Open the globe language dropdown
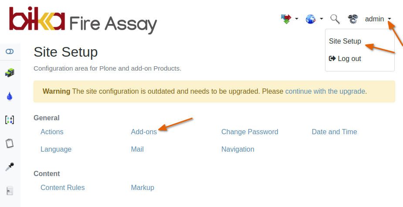This screenshot has height=207, width=403. coord(314,19)
